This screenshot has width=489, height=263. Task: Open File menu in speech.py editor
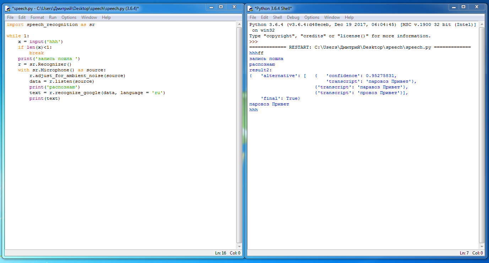click(10, 17)
